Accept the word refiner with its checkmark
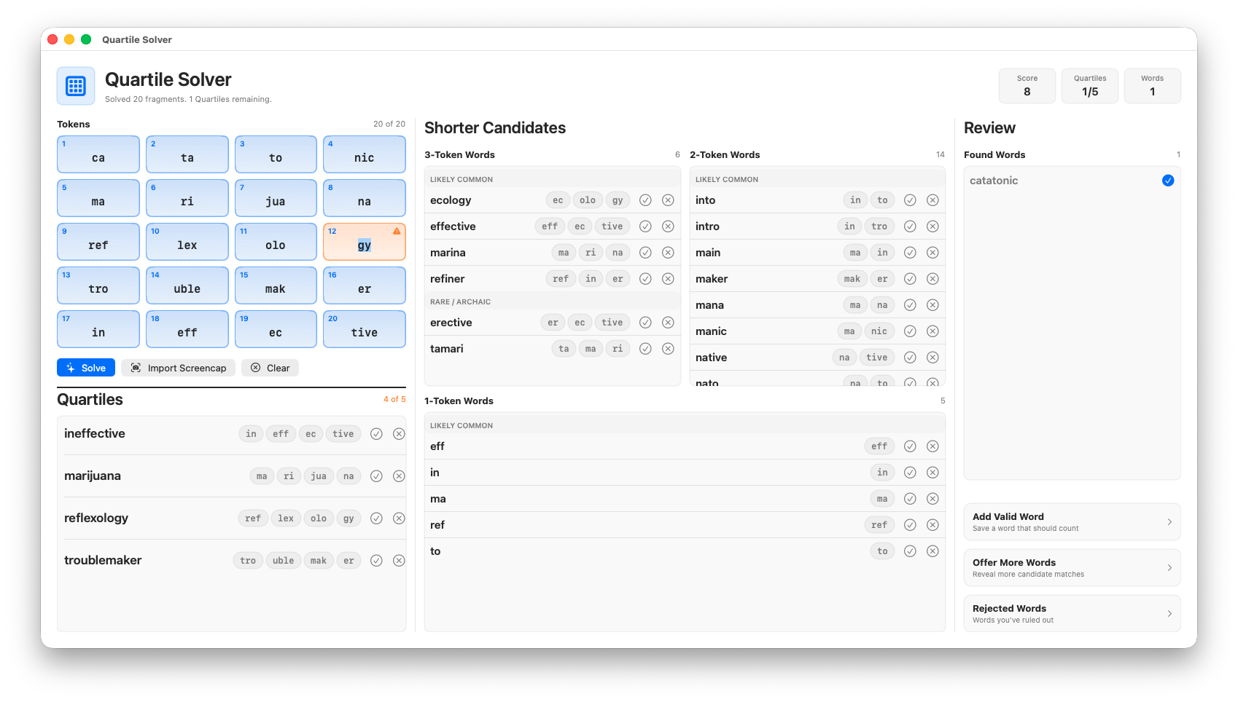Image resolution: width=1238 pixels, height=702 pixels. coord(645,279)
